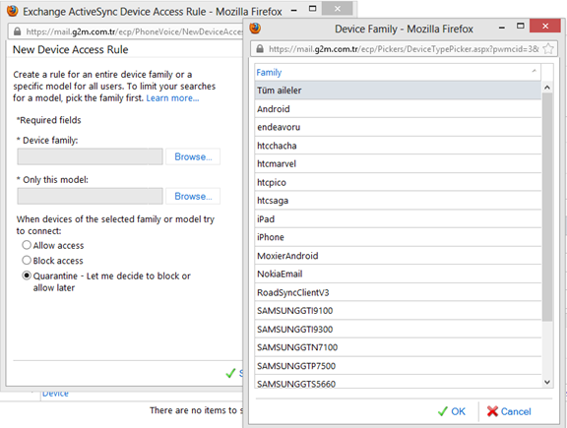Select MoxierAndroid family row
567x428 pixels.
[x=398, y=256]
